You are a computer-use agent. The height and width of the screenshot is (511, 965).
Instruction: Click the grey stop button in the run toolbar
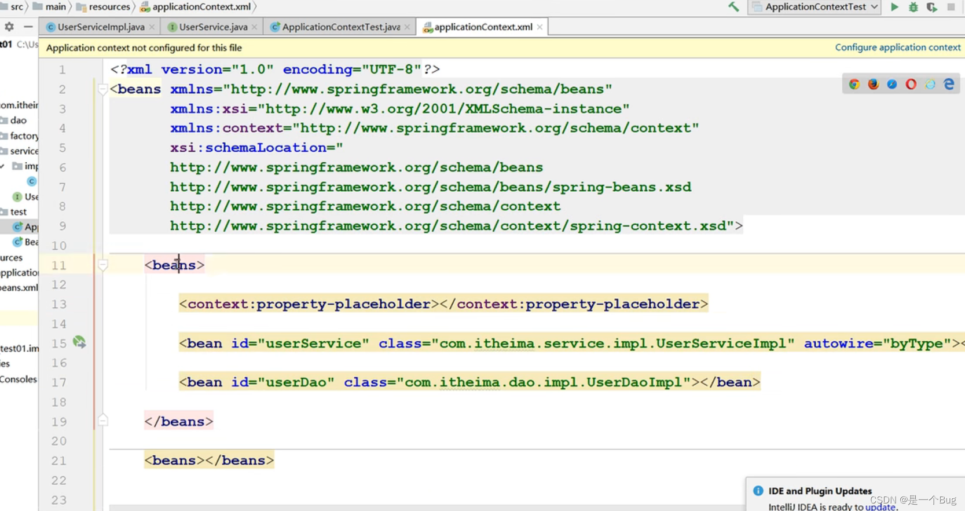coord(951,7)
